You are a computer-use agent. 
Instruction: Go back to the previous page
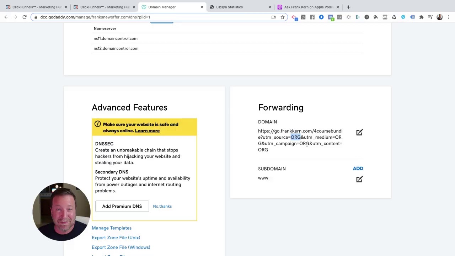tap(6, 17)
